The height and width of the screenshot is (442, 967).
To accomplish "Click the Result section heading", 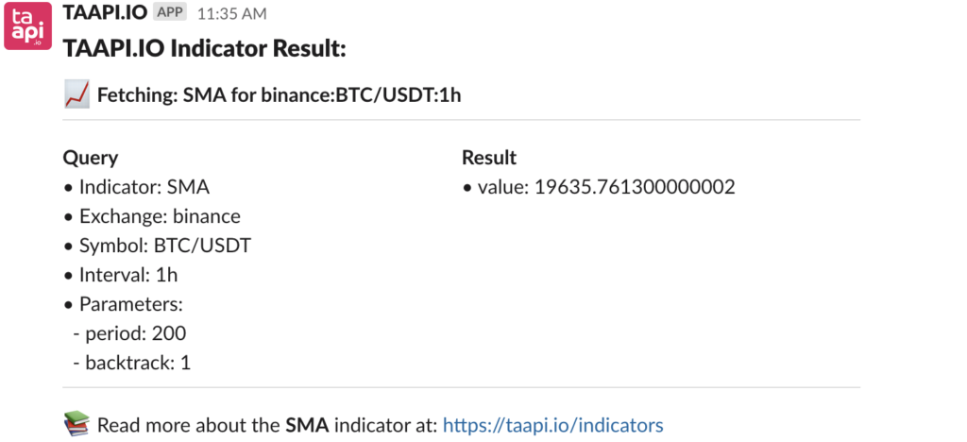I will click(489, 157).
